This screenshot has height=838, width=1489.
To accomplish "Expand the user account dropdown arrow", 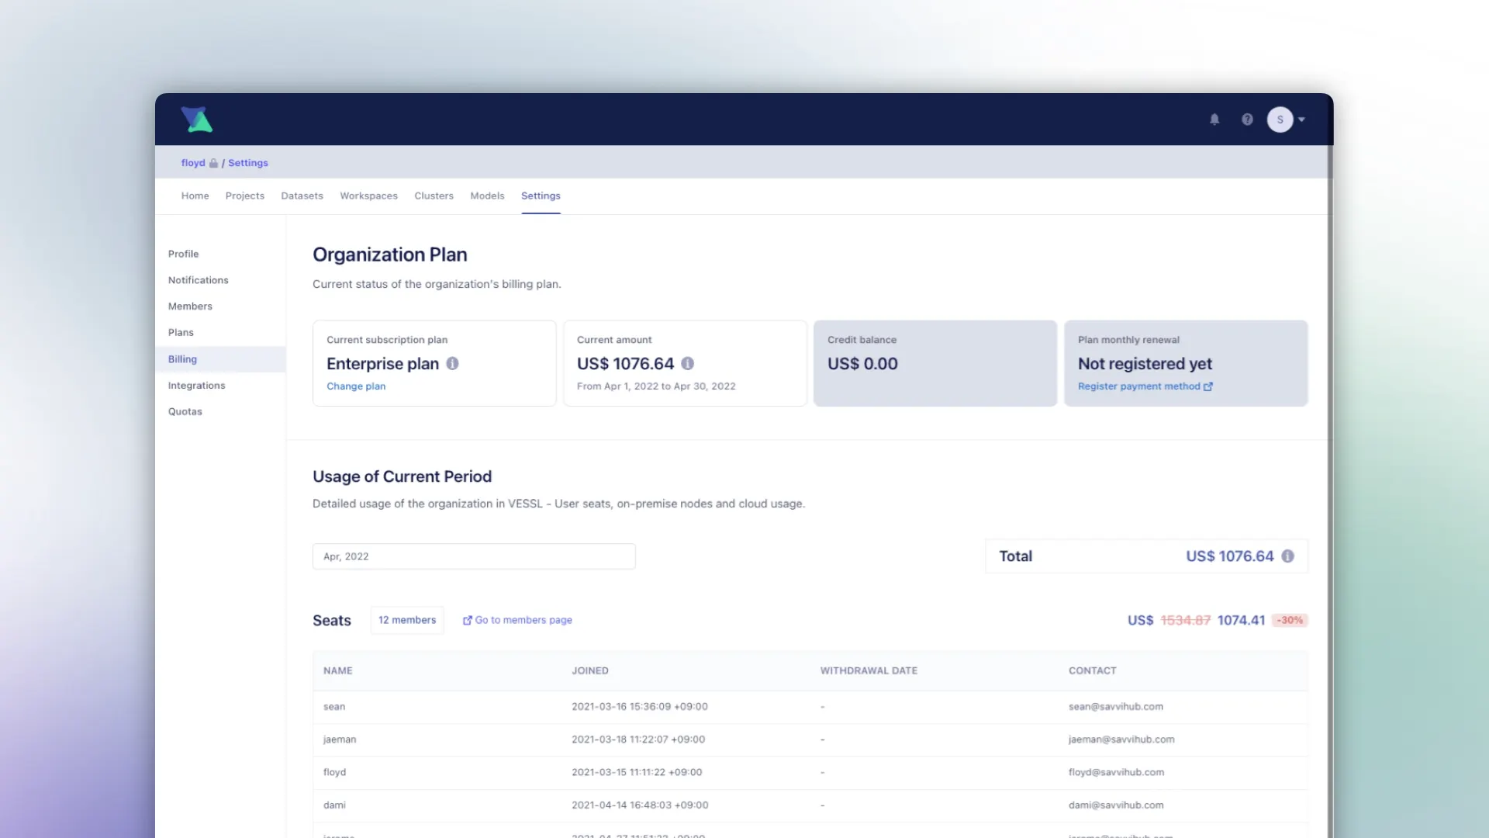I will [1302, 119].
